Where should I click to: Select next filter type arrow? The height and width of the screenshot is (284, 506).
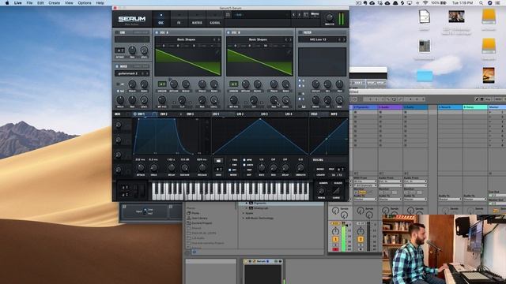pyautogui.click(x=344, y=39)
